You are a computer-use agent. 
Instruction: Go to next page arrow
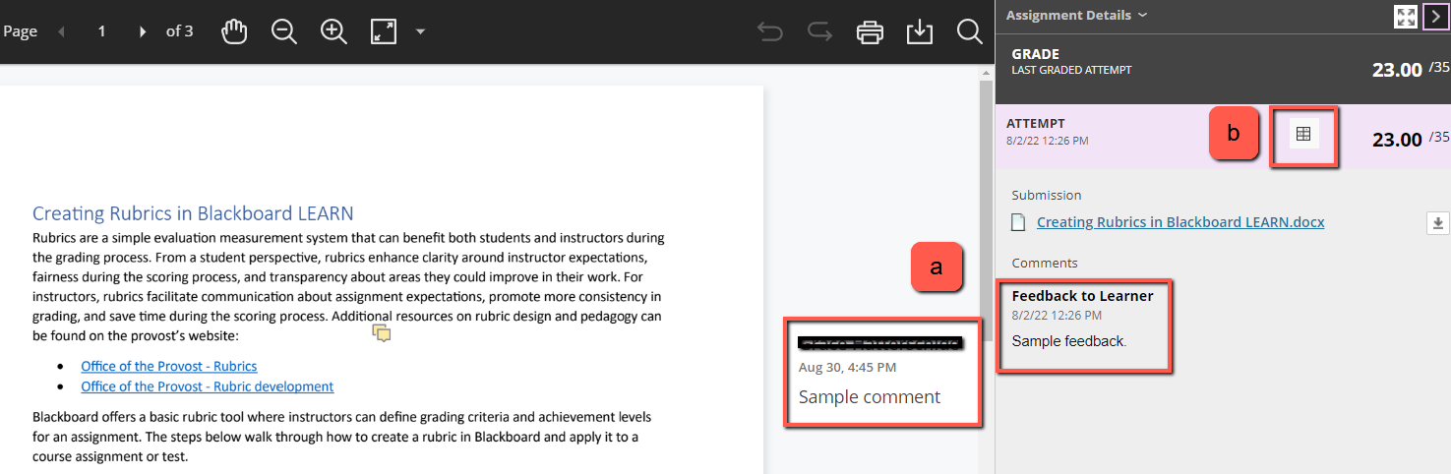[x=143, y=31]
